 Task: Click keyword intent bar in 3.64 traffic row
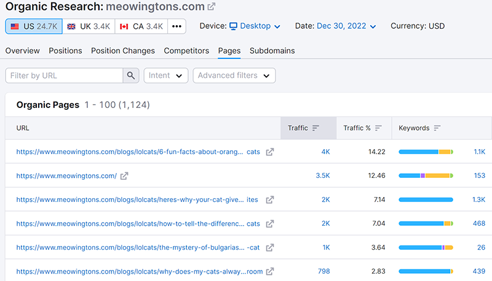[x=426, y=247]
